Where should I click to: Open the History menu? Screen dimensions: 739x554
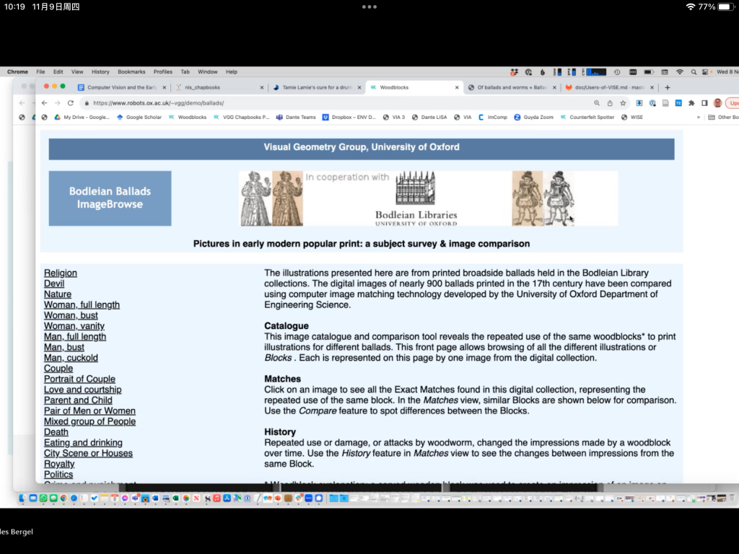[x=100, y=72]
